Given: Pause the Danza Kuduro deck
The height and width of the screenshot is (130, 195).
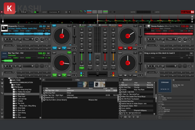Looking at the screenshot, I should coord(125,48).
